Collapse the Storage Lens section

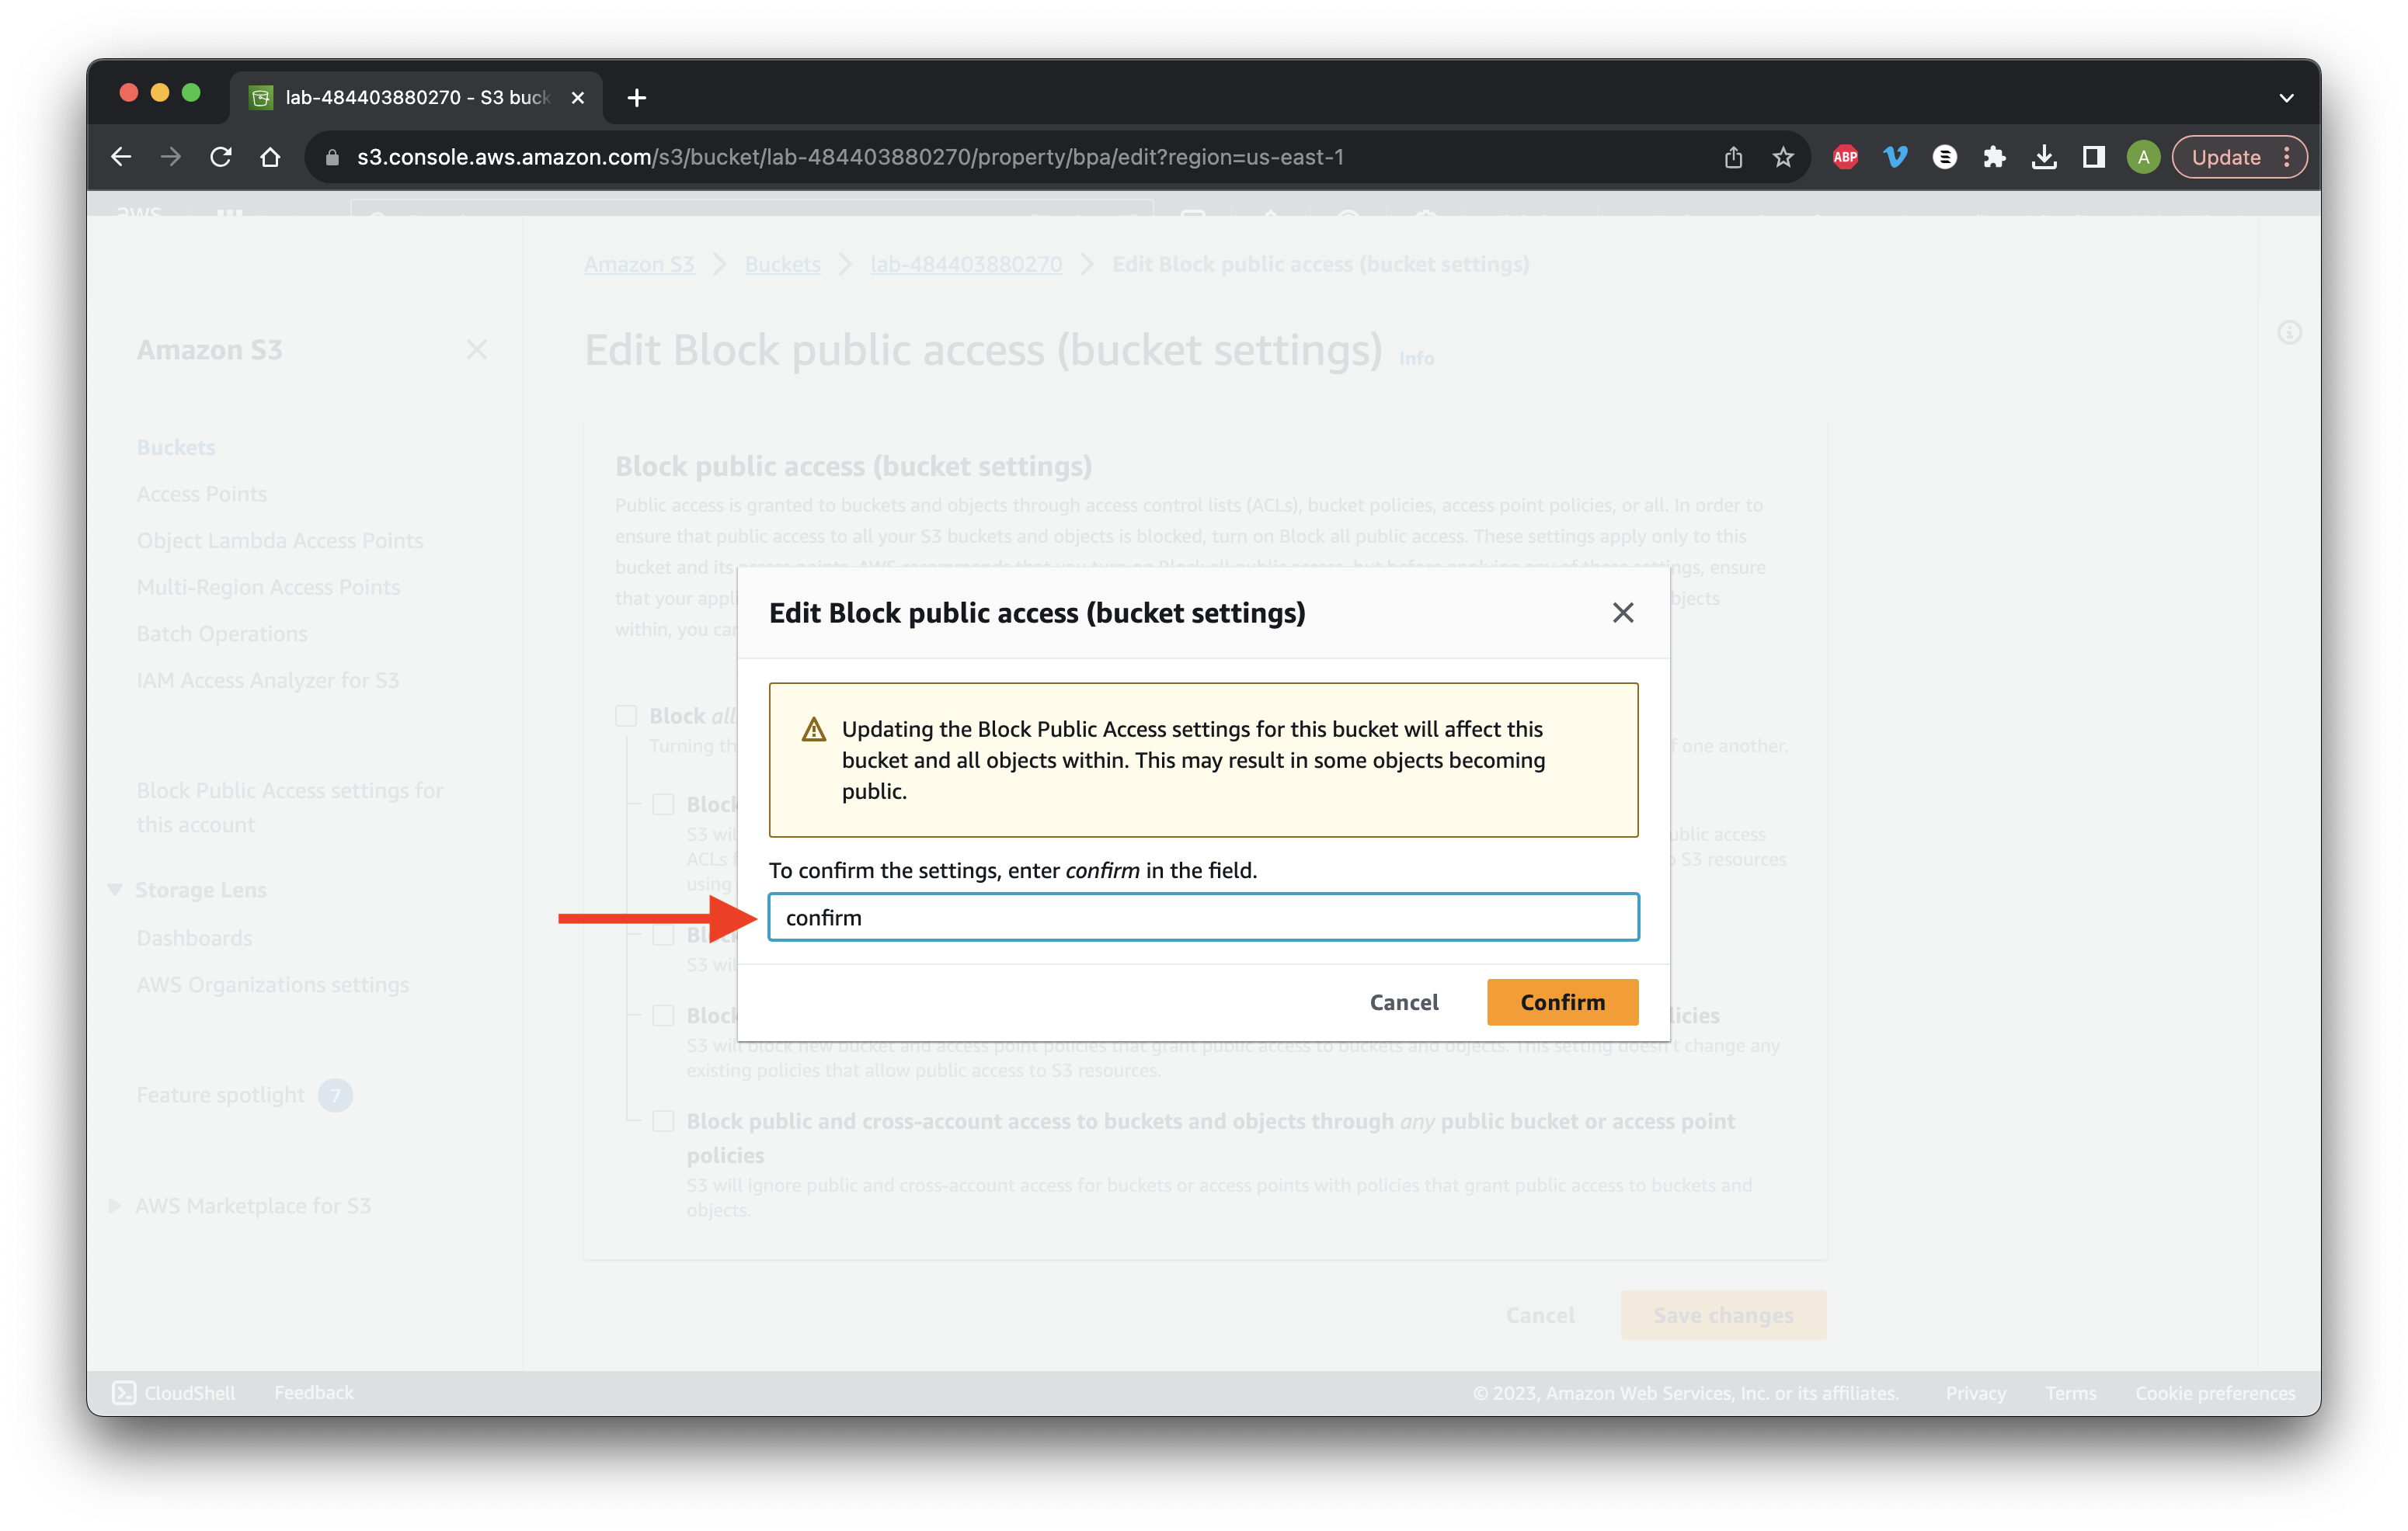[115, 890]
